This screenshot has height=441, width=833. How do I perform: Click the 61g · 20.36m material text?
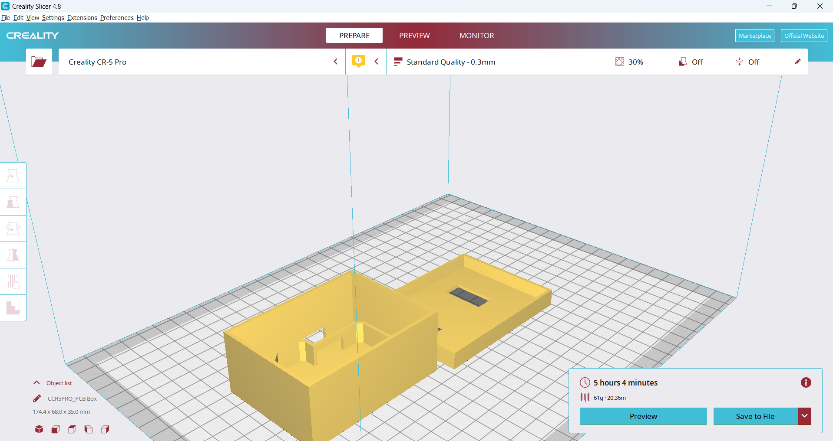click(610, 398)
